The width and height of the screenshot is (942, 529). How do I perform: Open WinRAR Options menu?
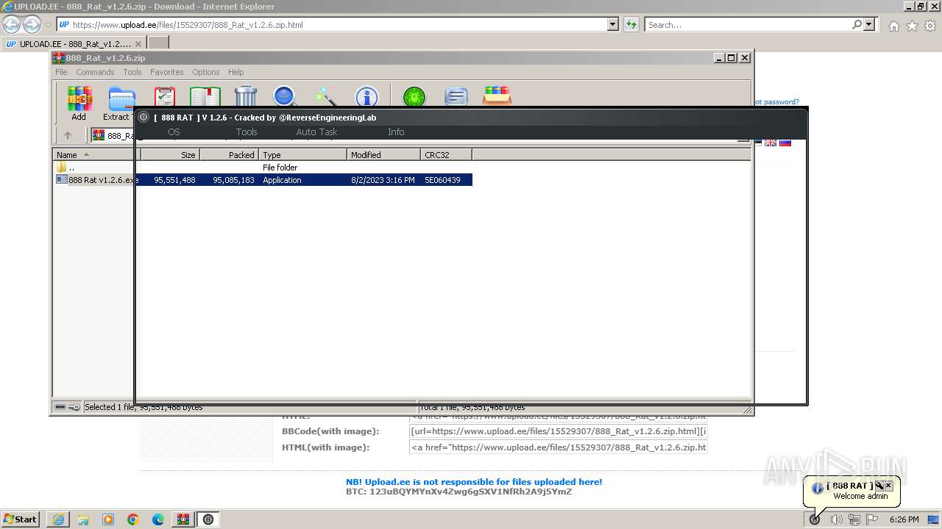click(x=206, y=72)
